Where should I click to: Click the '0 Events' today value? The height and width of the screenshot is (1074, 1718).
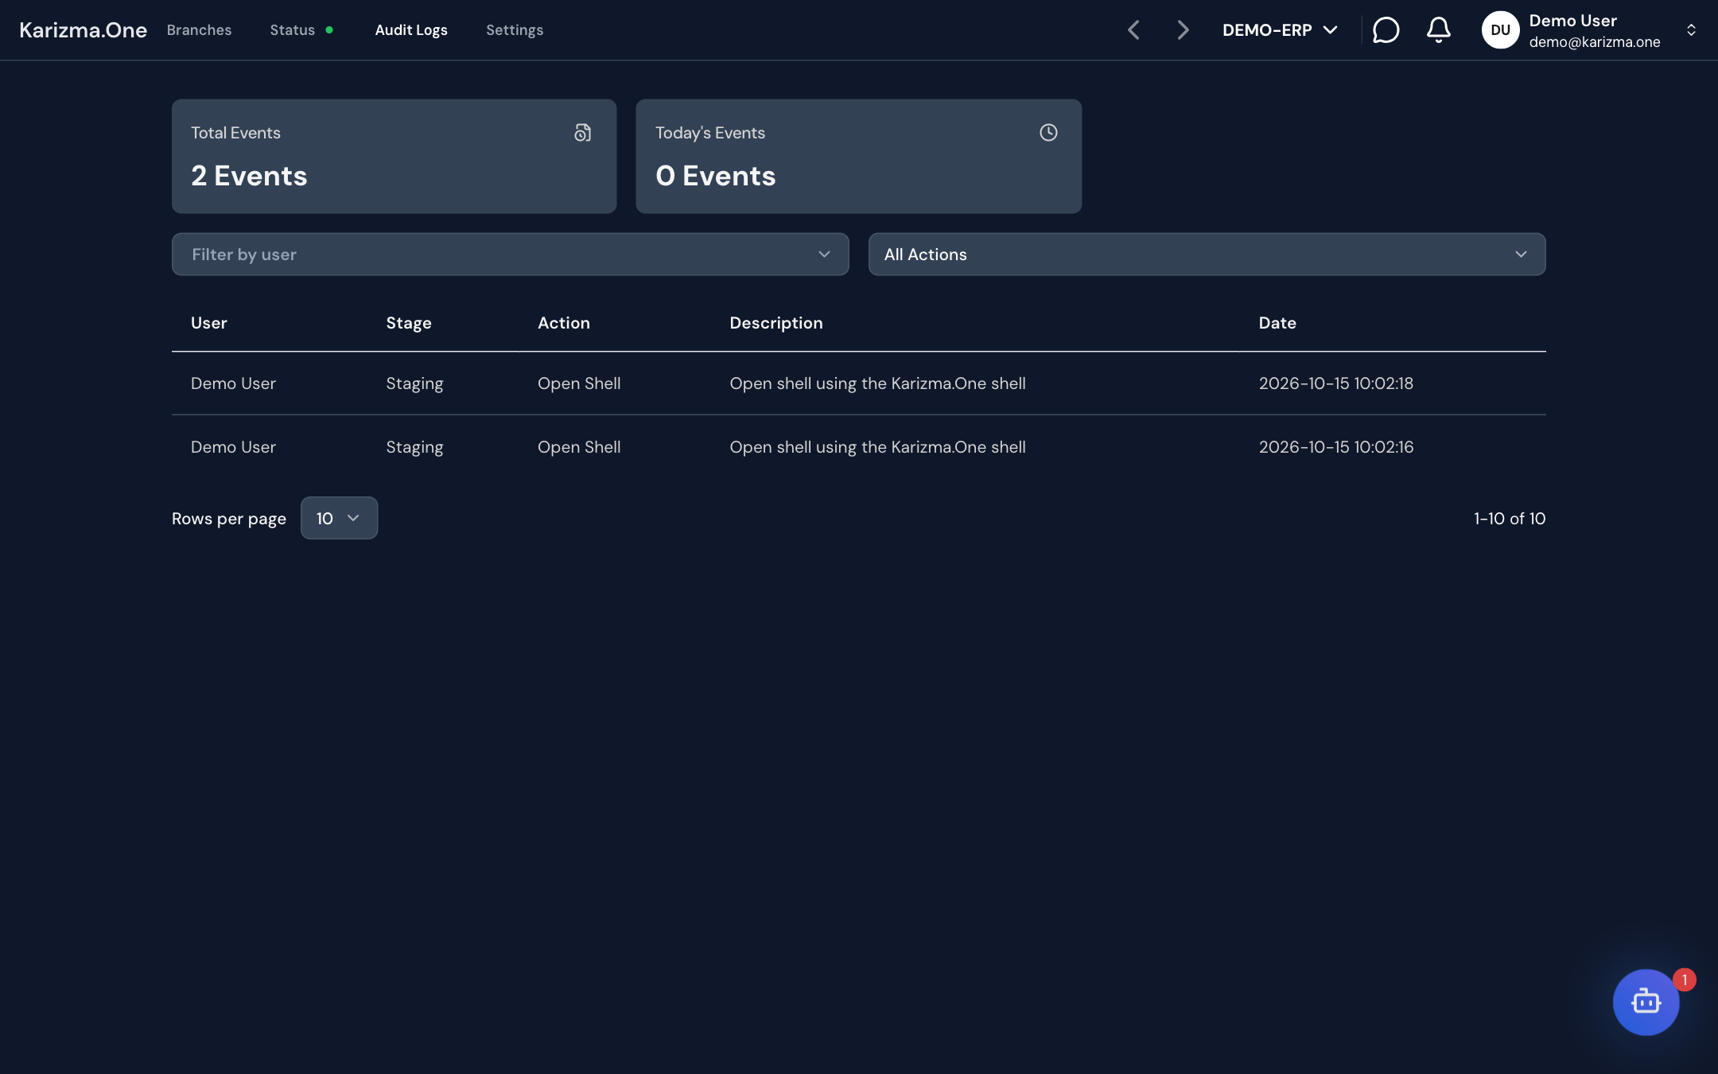tap(715, 175)
